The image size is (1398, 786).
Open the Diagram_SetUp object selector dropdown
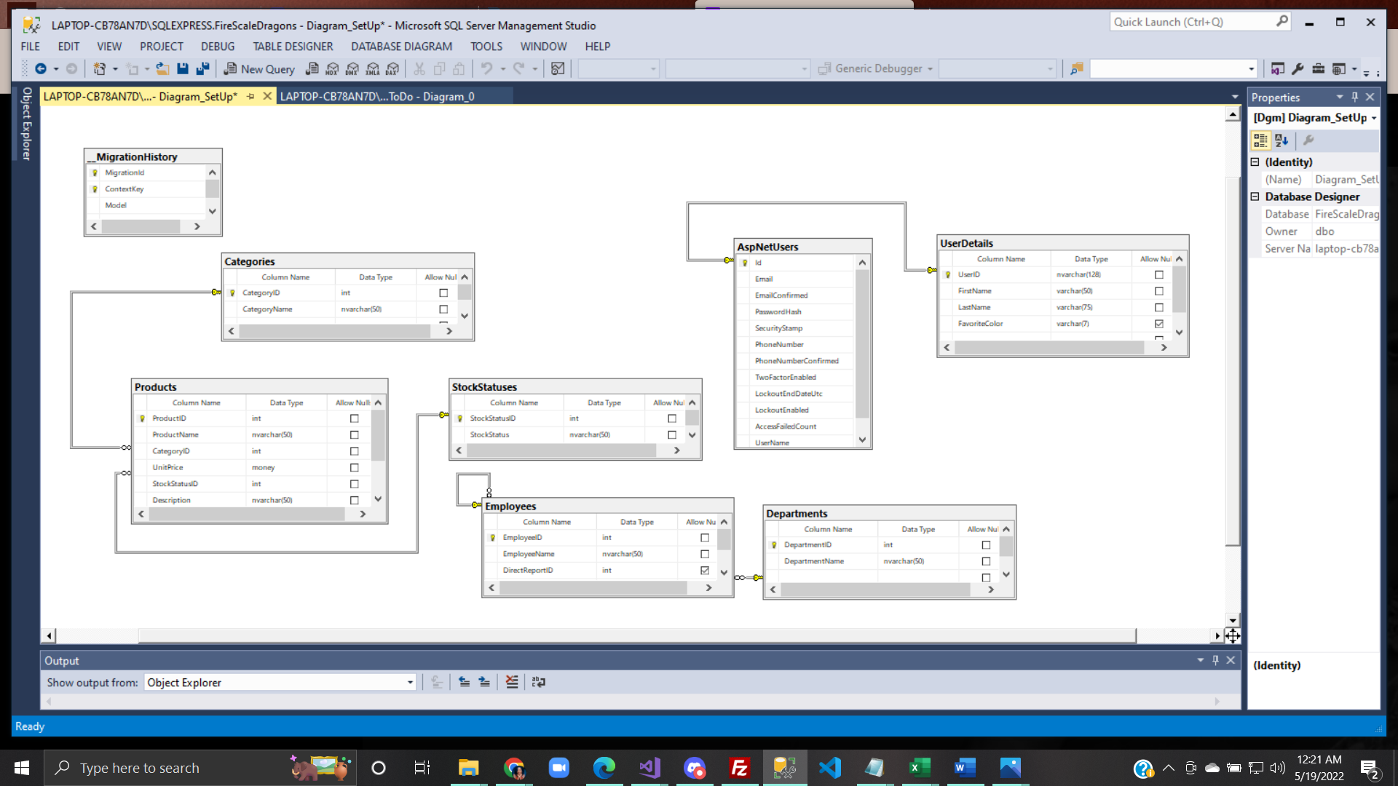[1373, 118]
